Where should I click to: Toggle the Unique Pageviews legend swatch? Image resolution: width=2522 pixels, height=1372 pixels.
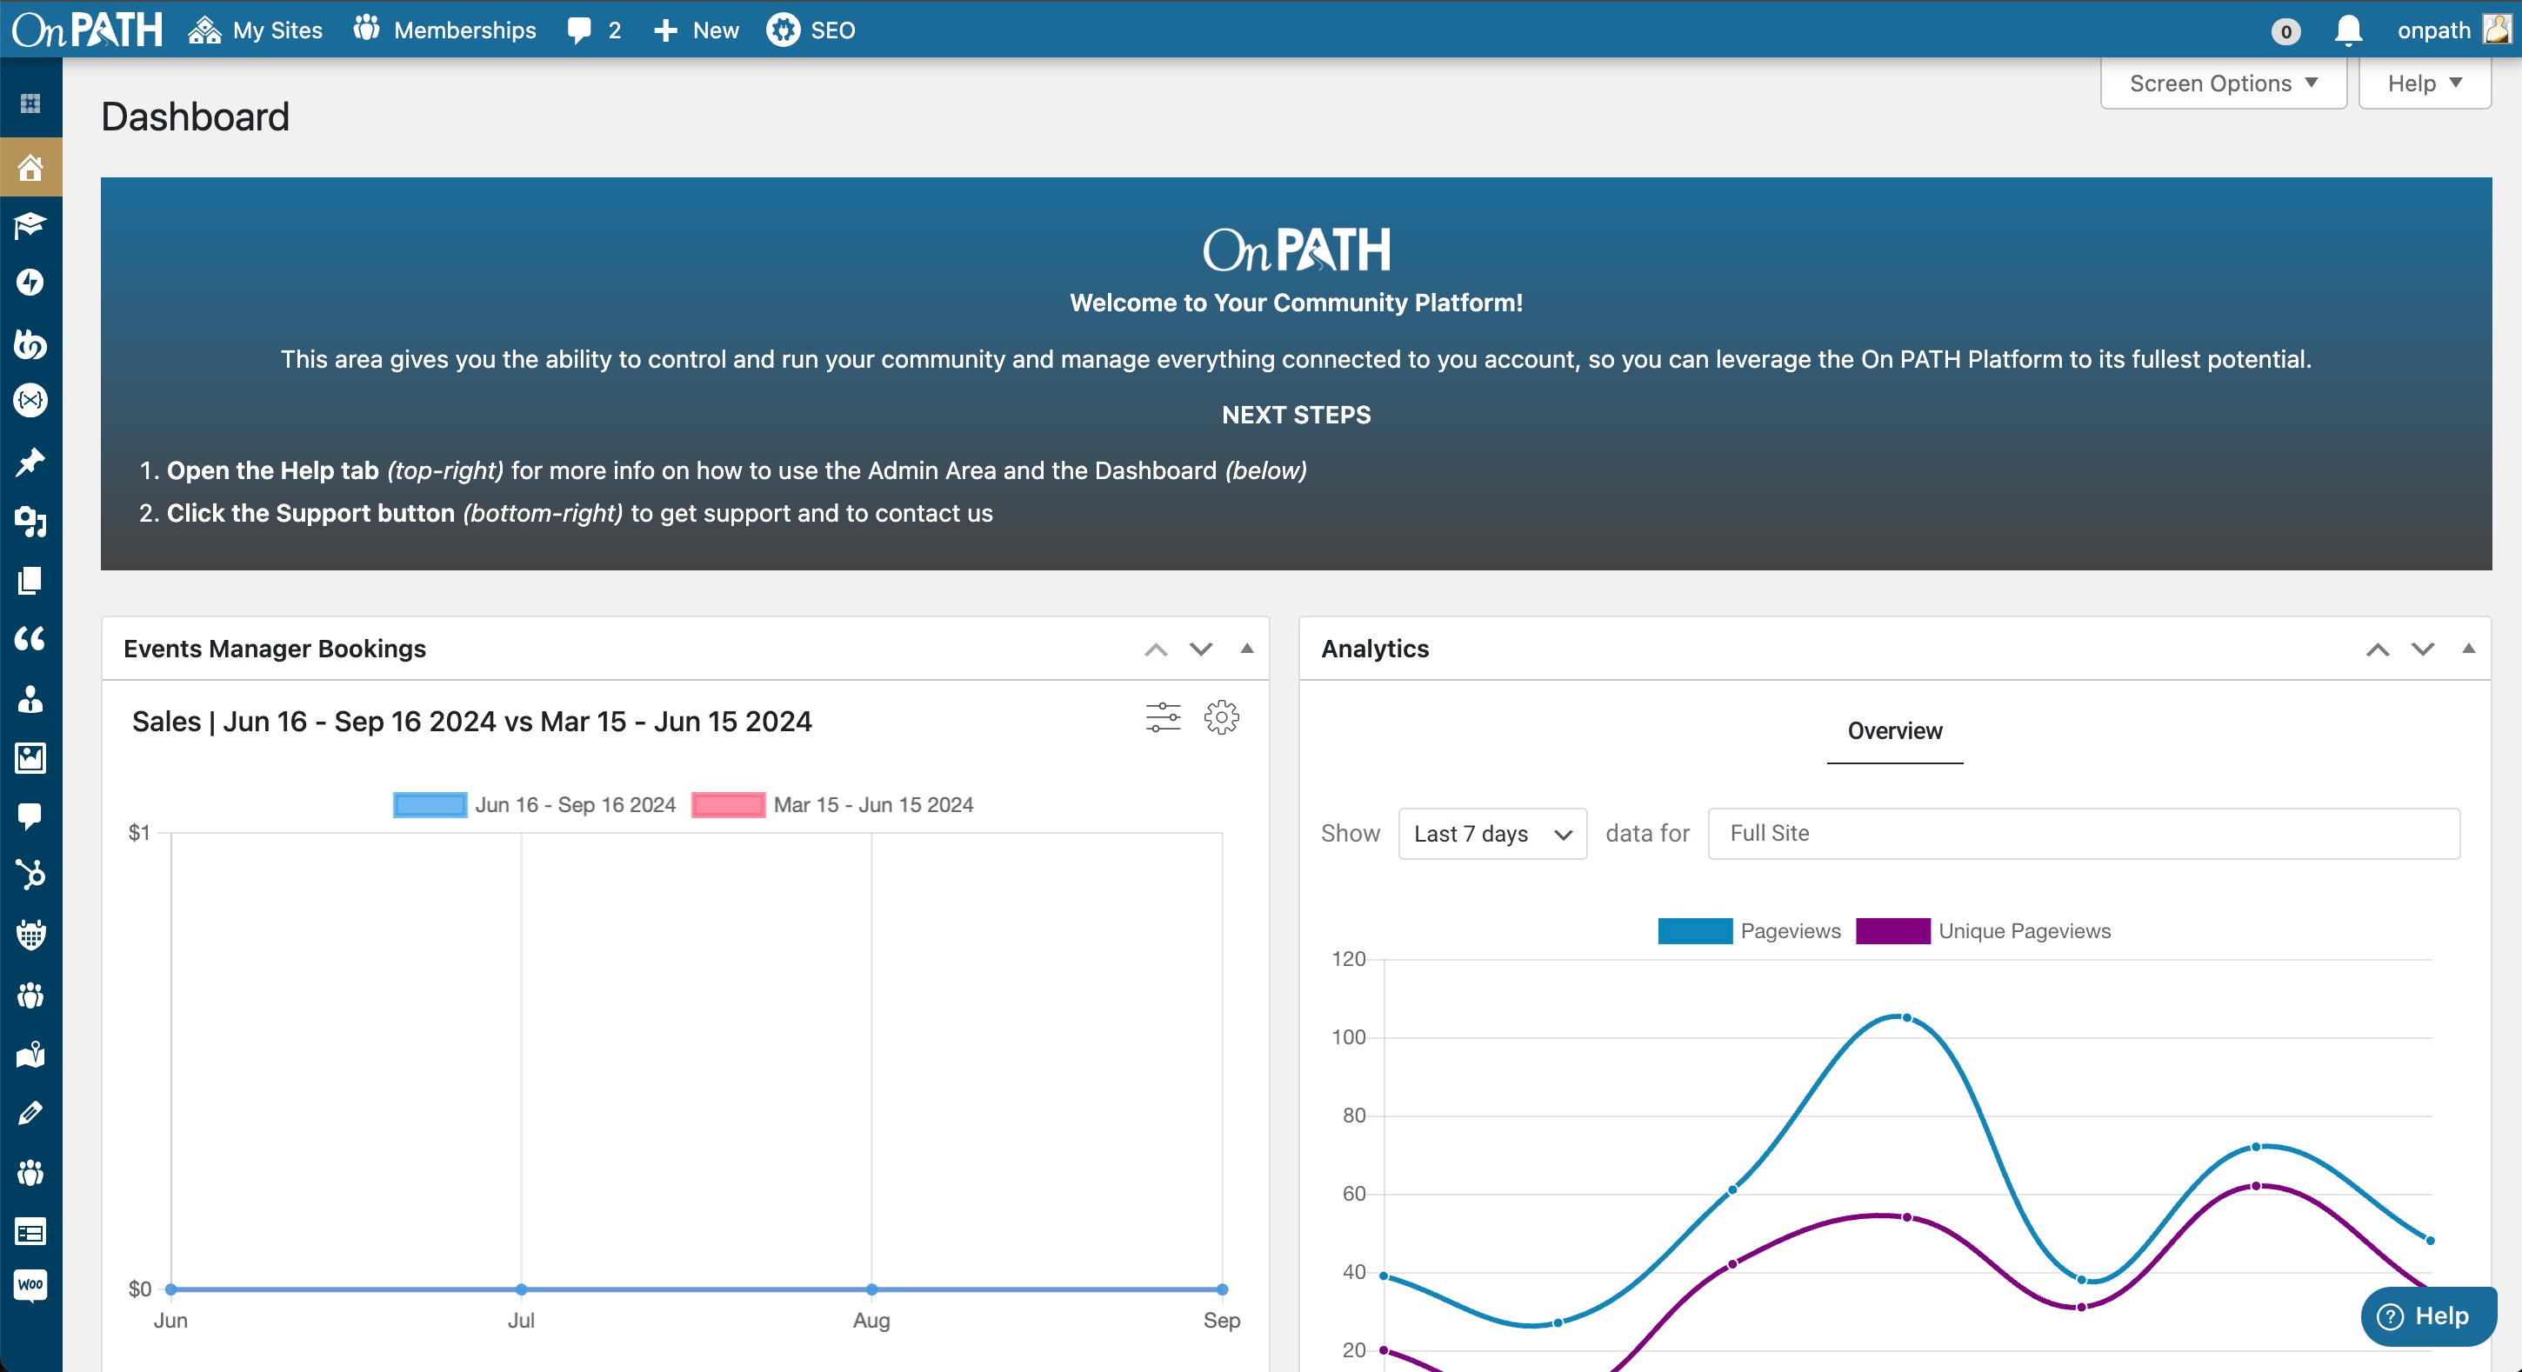tap(1892, 930)
